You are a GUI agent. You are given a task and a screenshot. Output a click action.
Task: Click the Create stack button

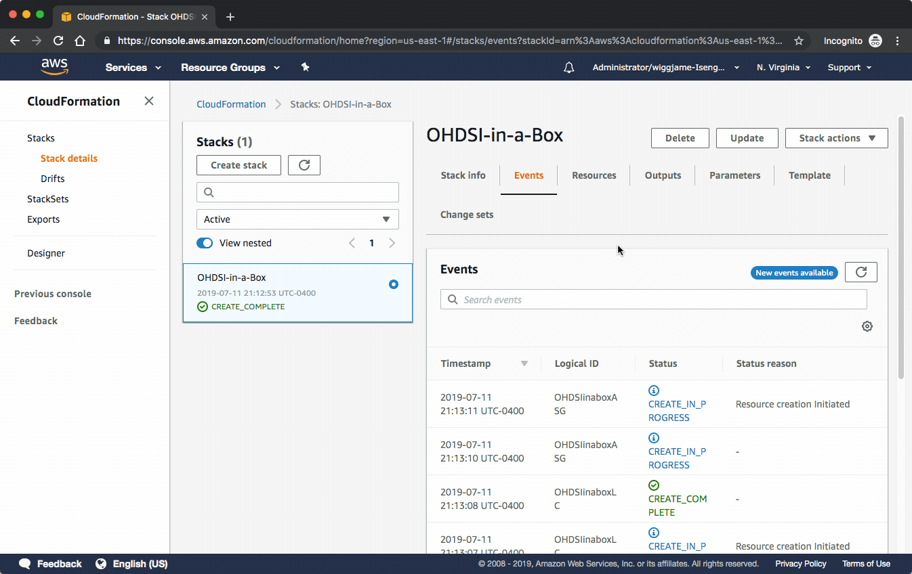click(239, 165)
